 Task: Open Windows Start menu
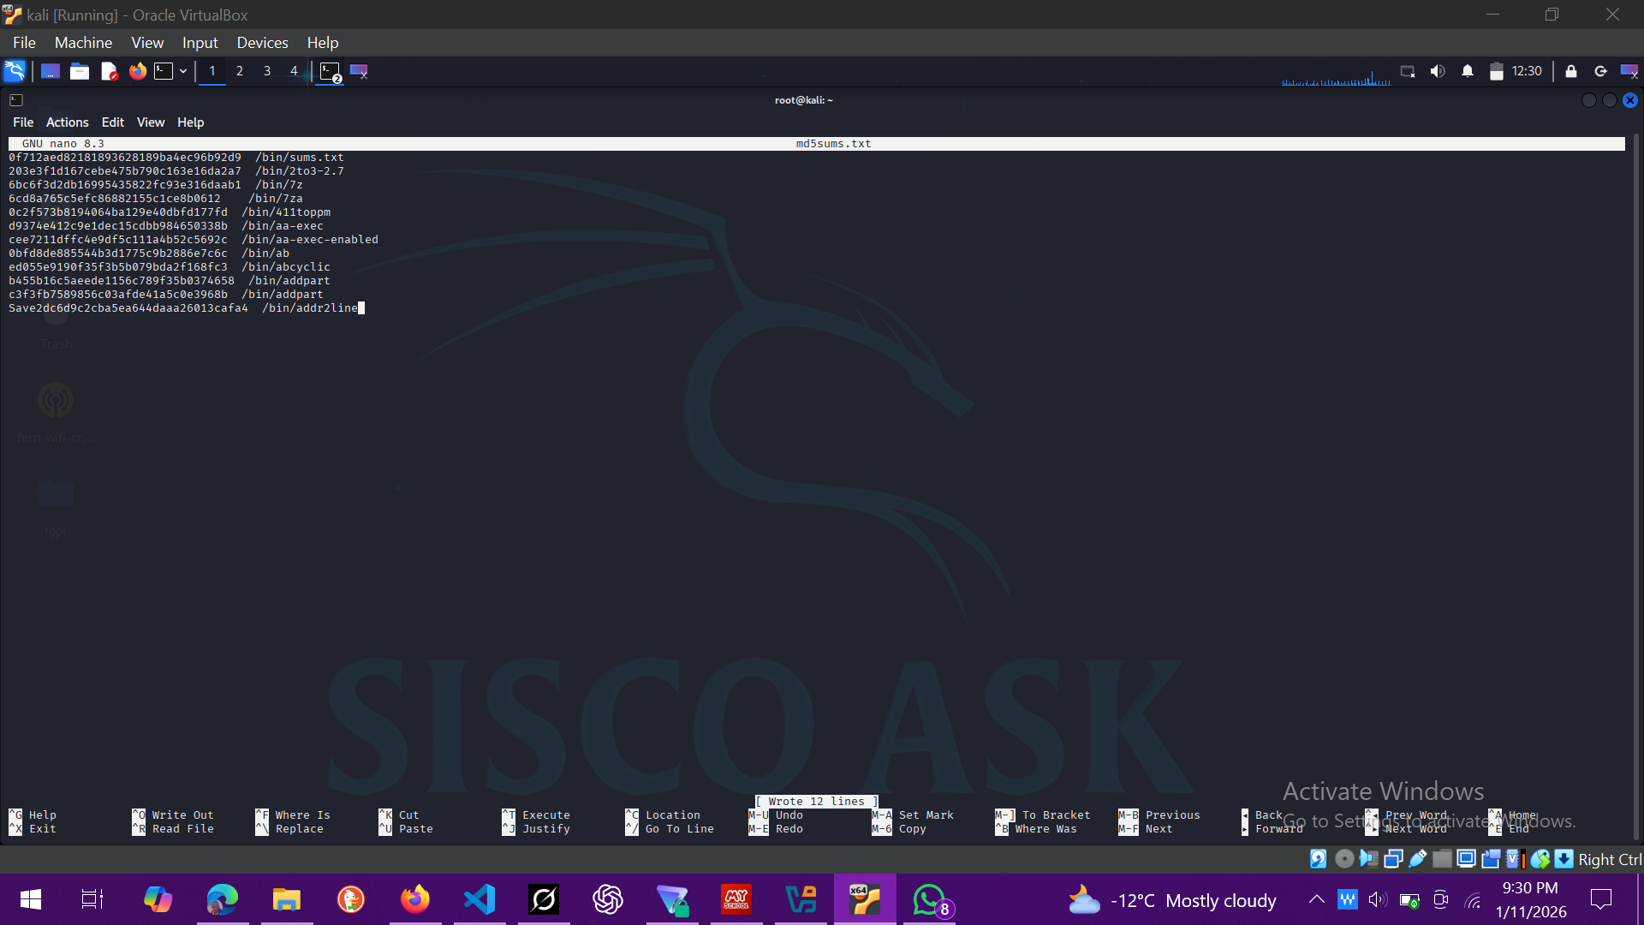(x=31, y=899)
